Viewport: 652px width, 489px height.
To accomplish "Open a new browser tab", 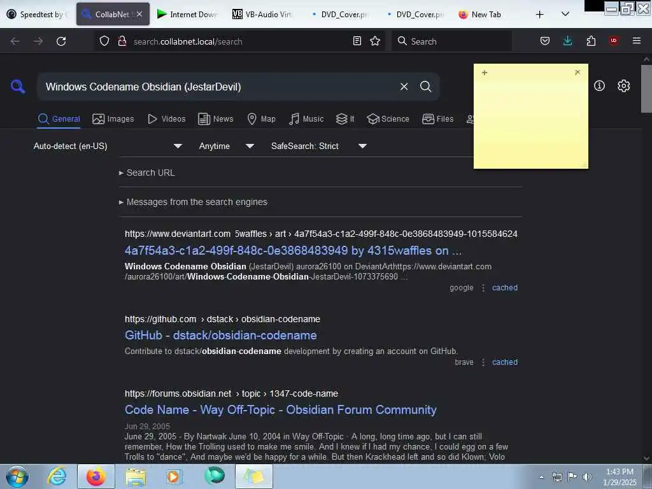I will 539,15.
